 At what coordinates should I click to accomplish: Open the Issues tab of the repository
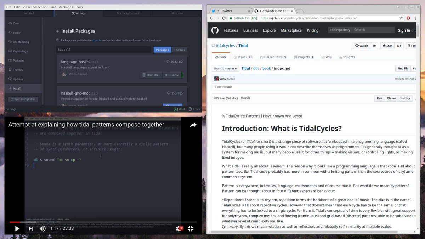point(243,57)
